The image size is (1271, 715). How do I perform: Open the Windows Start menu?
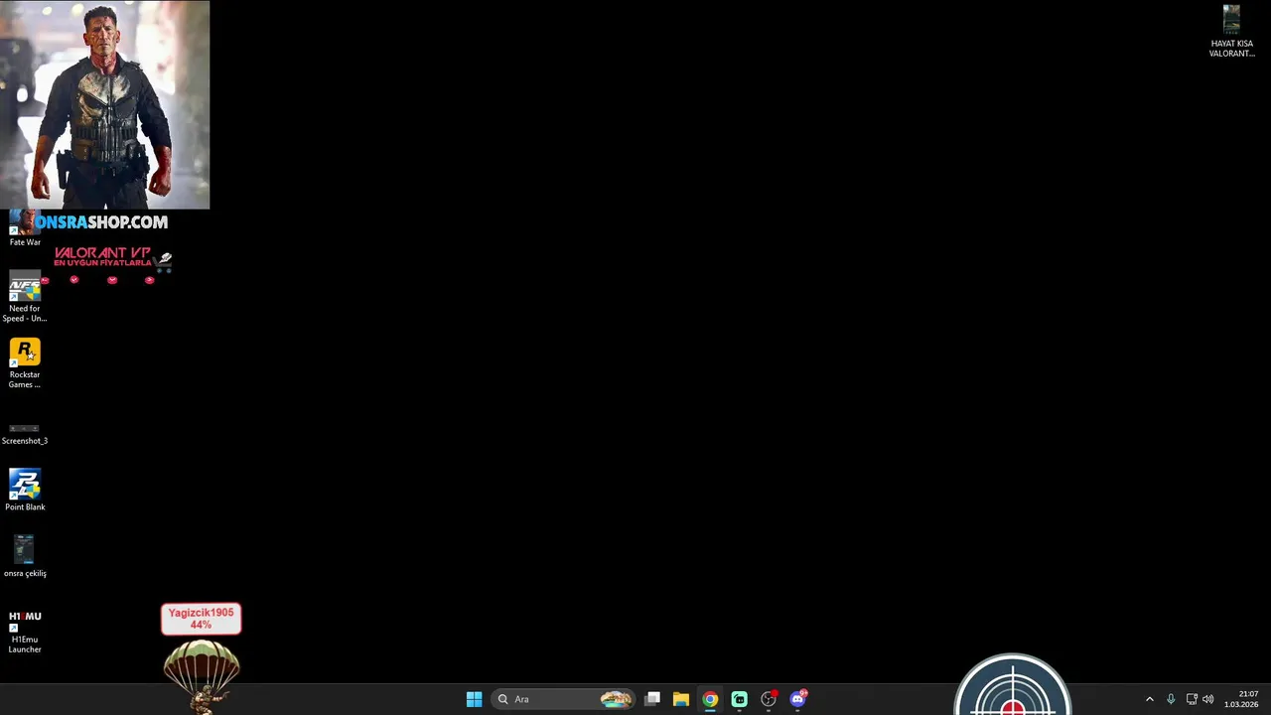point(474,699)
